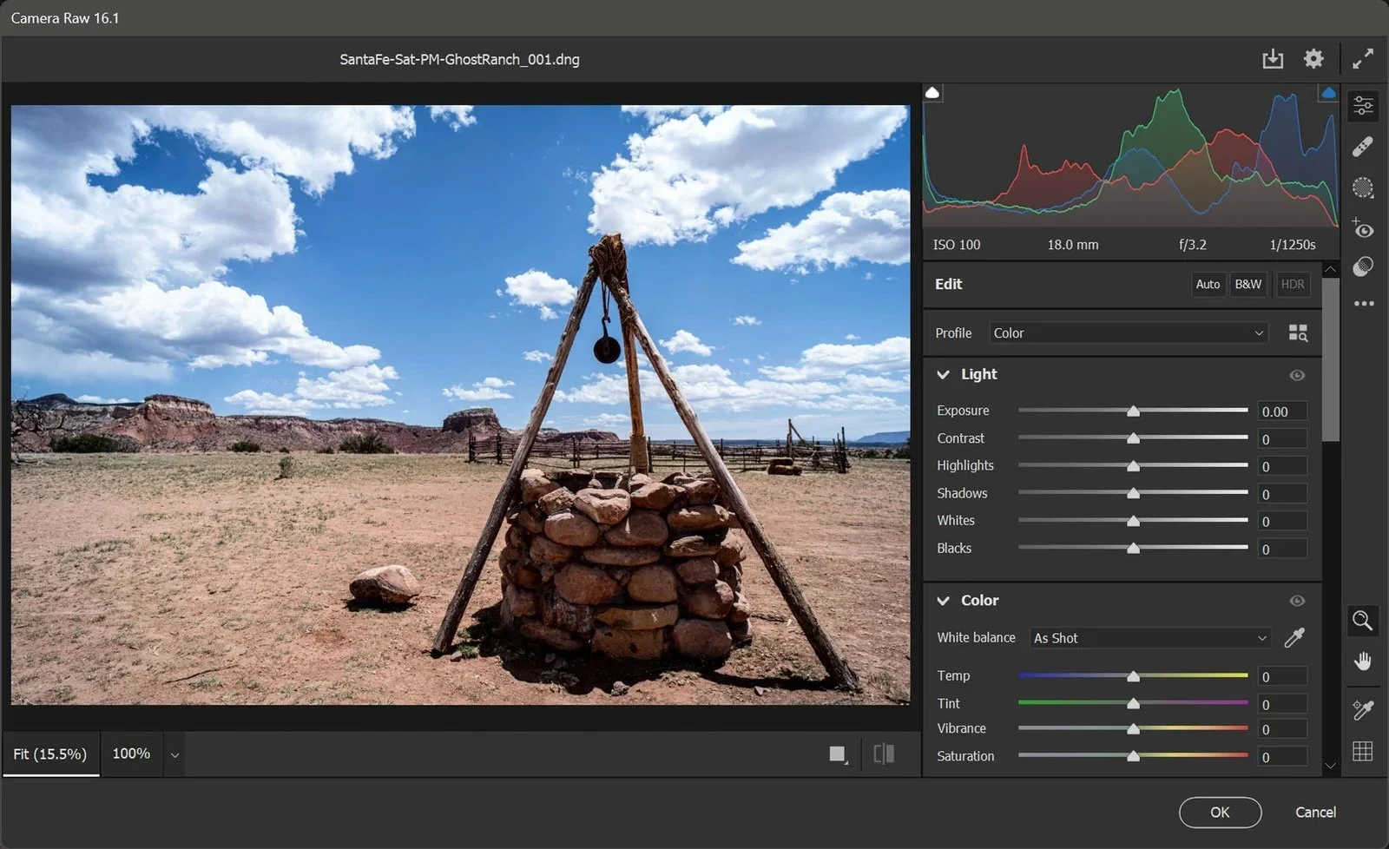Open zoom level dropdown arrow
This screenshot has width=1389, height=849.
(174, 754)
